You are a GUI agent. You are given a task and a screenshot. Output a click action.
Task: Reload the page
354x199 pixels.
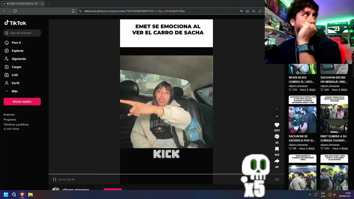point(15,11)
